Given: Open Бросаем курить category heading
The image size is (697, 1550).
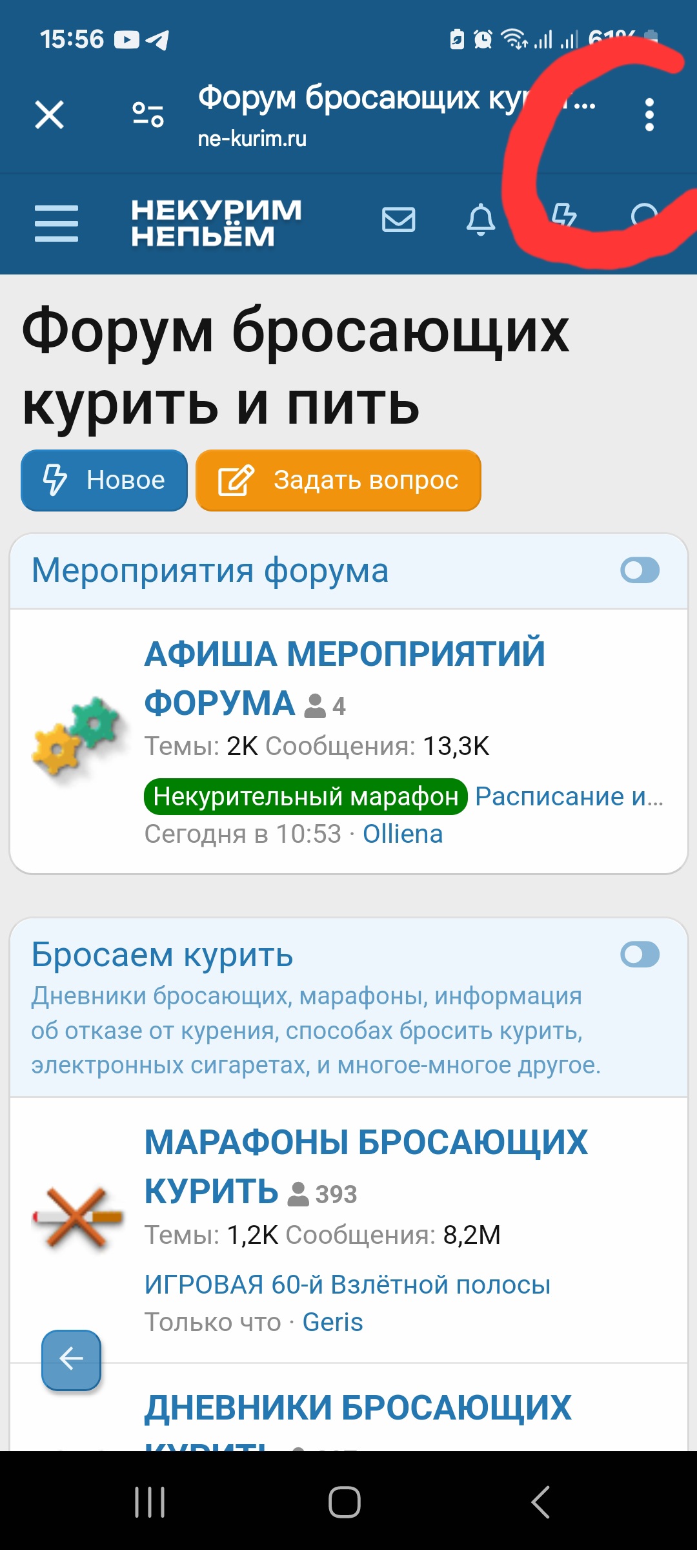Looking at the screenshot, I should click(162, 955).
